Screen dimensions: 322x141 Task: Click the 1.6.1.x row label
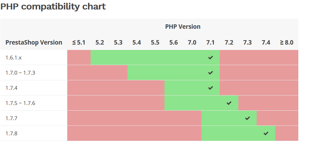pyautogui.click(x=14, y=58)
